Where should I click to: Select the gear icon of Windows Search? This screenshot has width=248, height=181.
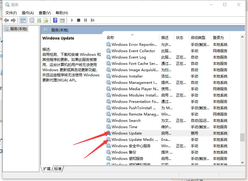[x=108, y=120]
